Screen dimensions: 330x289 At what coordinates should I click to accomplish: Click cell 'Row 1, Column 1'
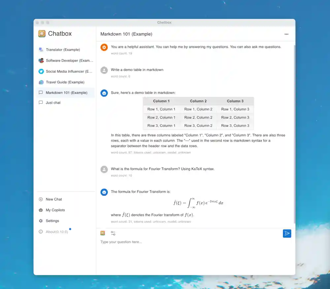[x=161, y=109]
